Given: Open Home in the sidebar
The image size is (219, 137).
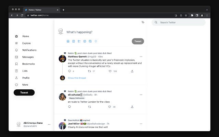Looking at the screenshot, I should tap(22, 36).
